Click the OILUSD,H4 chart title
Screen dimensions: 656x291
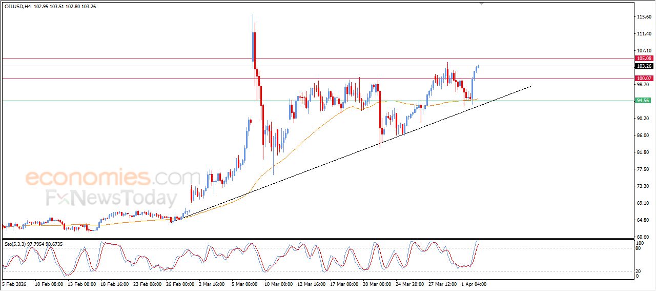17,7
